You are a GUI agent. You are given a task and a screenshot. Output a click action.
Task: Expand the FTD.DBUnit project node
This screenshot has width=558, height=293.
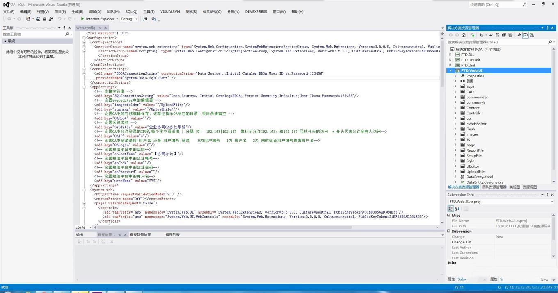coord(451,60)
